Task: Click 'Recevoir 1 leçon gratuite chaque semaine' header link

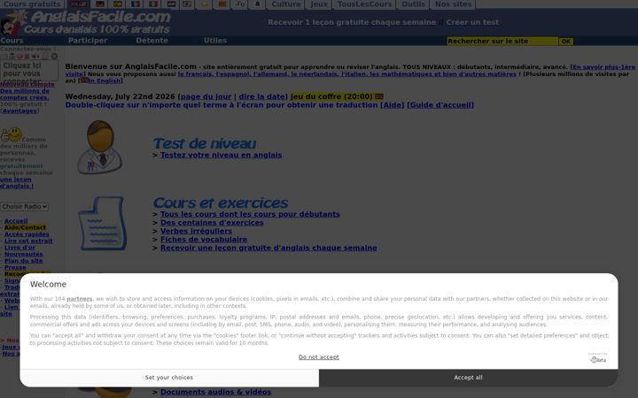Action: (x=352, y=22)
